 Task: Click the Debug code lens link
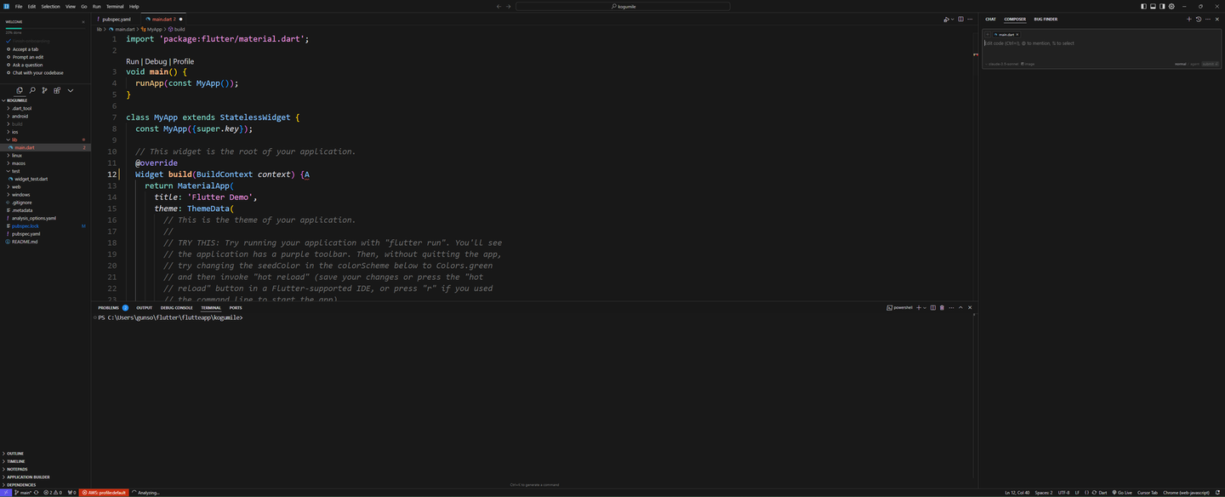click(156, 61)
